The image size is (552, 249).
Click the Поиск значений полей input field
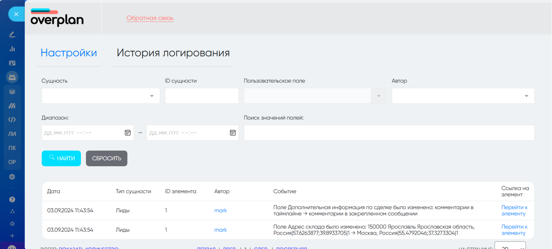389,133
